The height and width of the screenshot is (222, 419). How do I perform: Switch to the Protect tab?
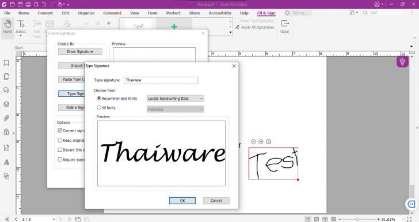coord(173,13)
